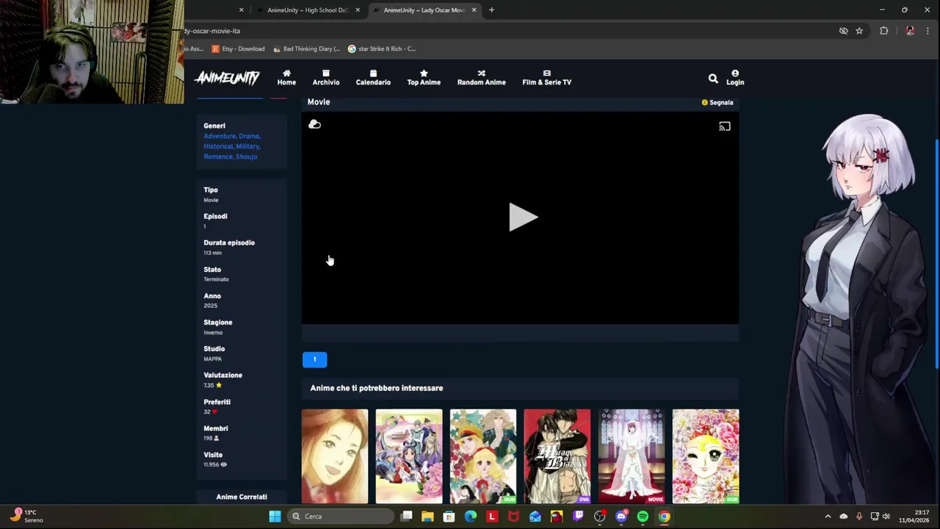
Task: Open the Drama genre link
Action: coord(249,136)
